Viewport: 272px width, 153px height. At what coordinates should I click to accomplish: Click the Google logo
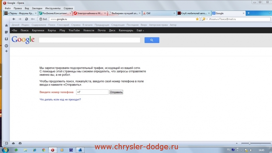23,40
